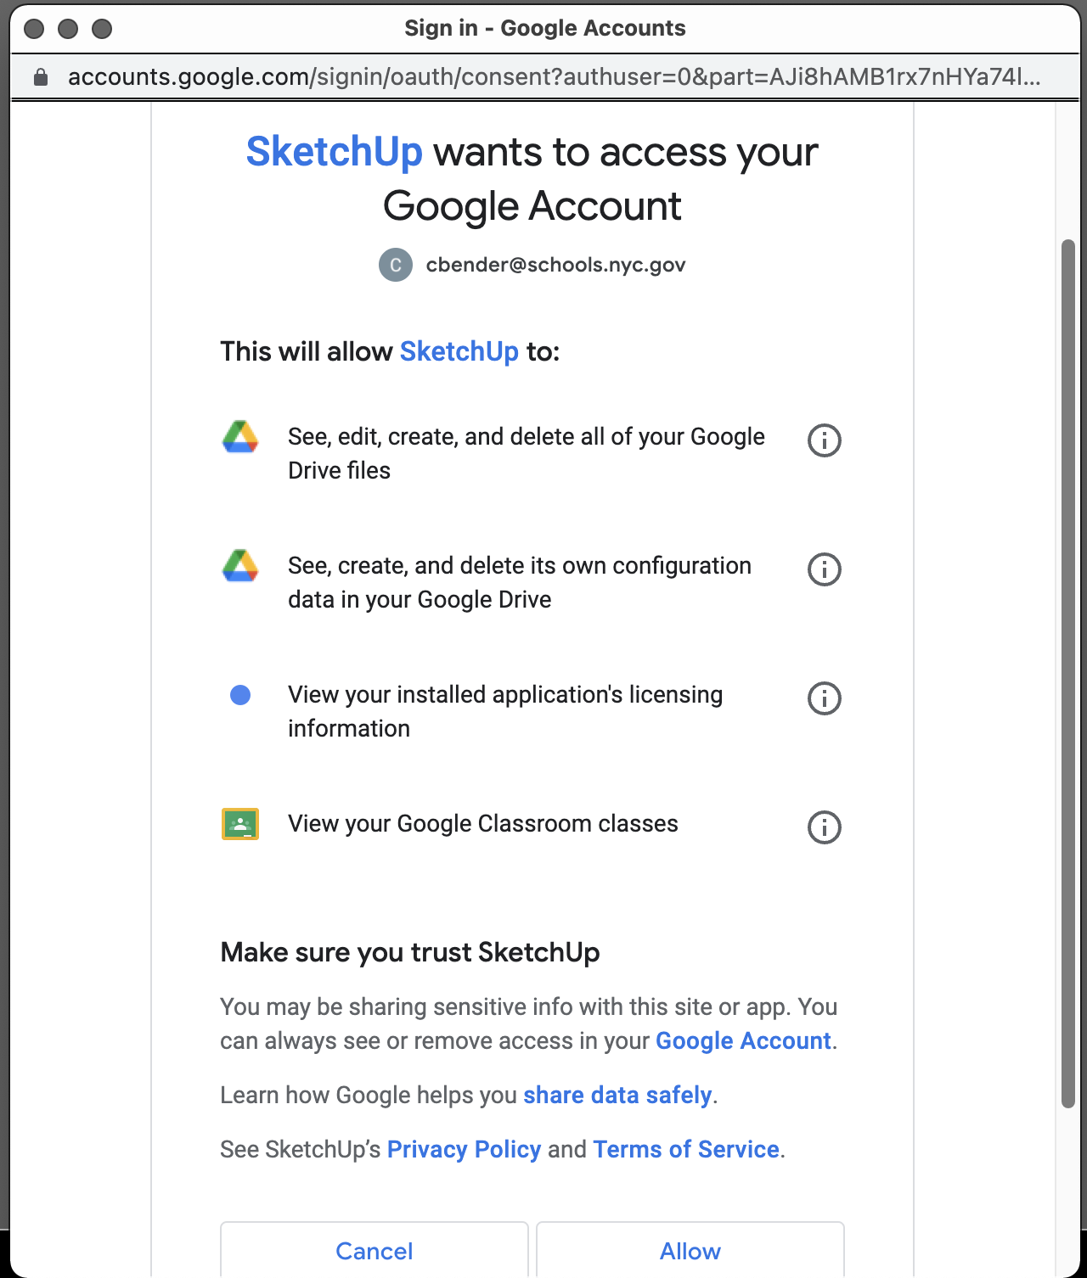Click the vertical scrollbar thumb
The height and width of the screenshot is (1278, 1087).
click(x=1068, y=674)
